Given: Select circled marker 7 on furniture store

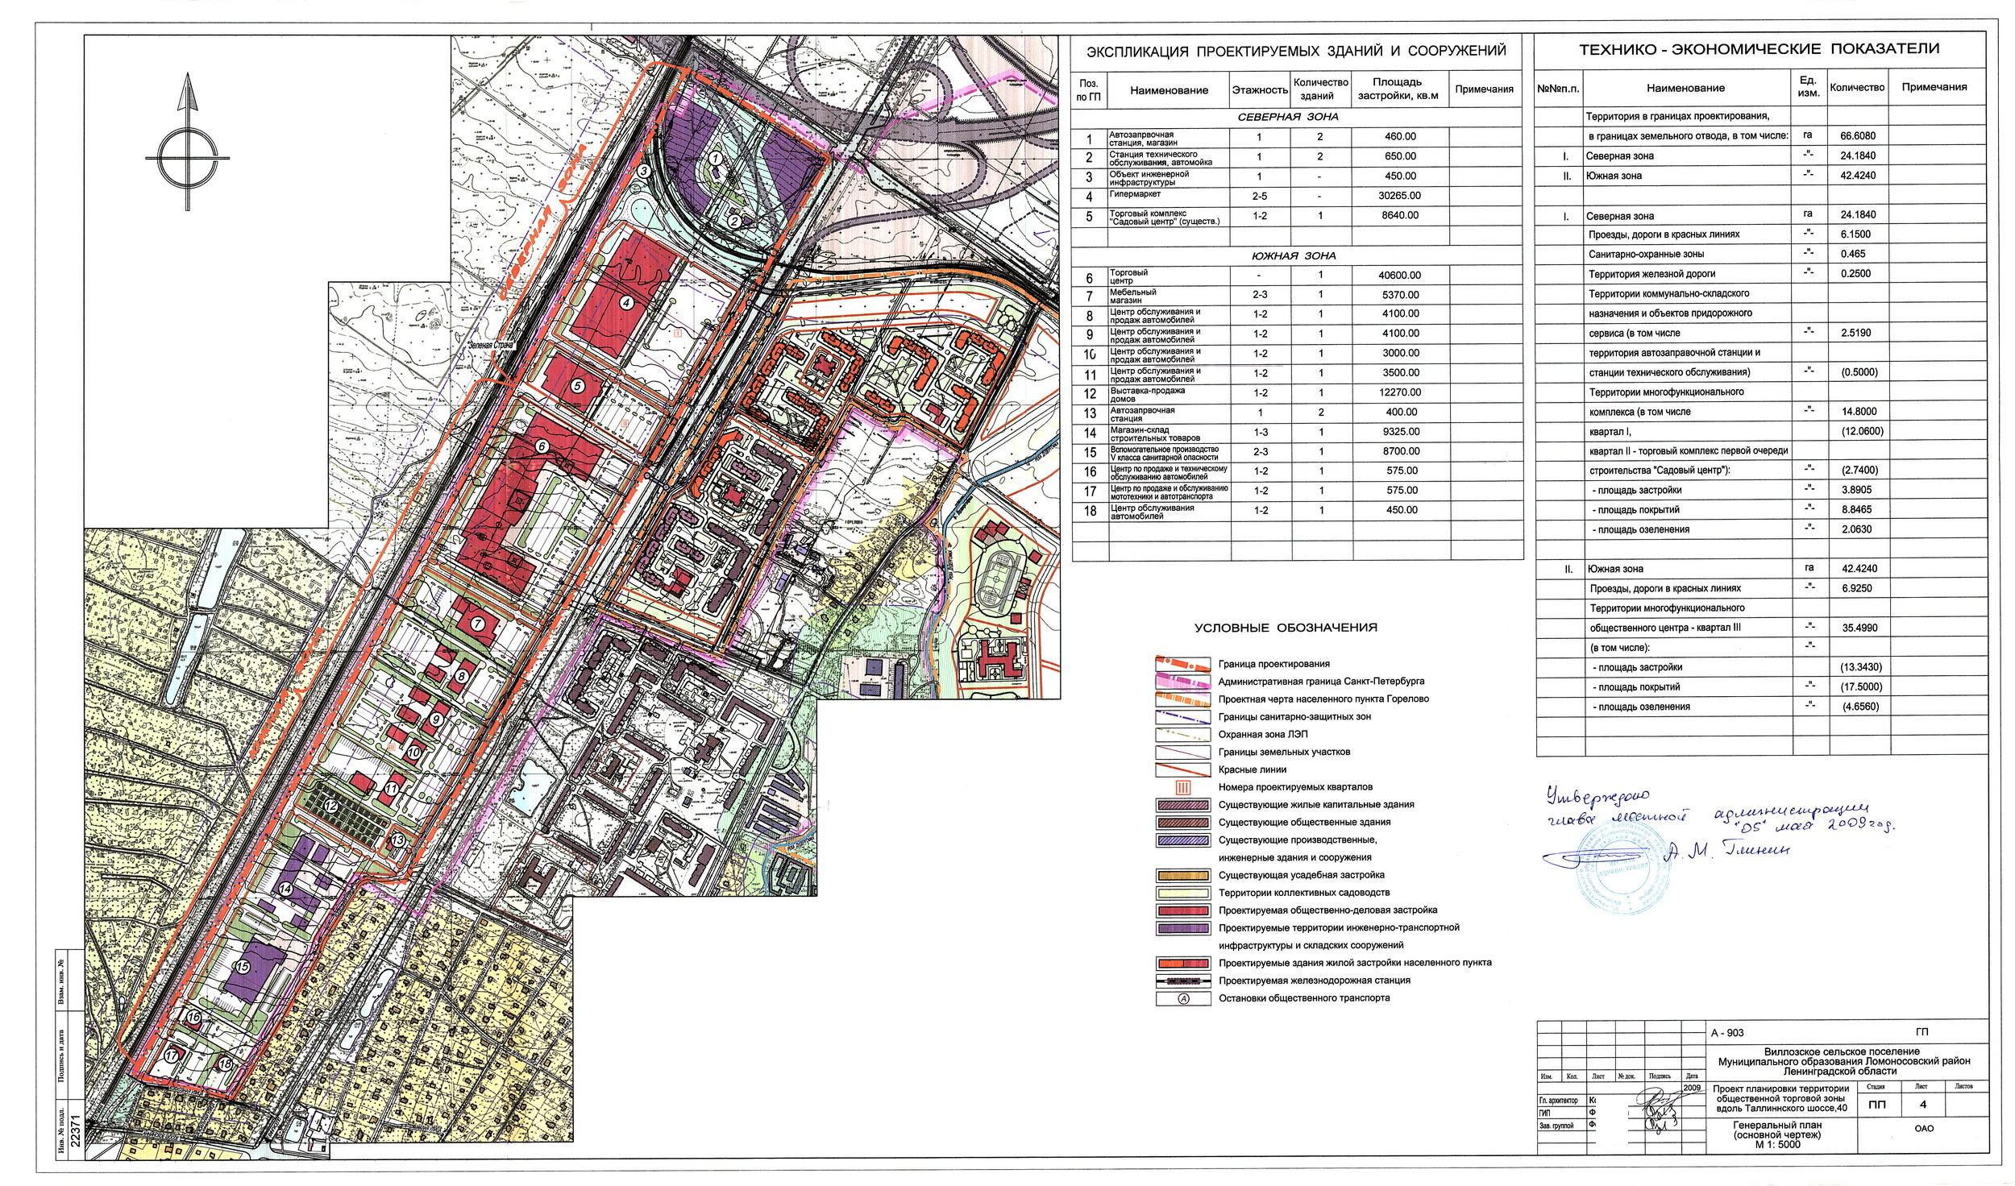Looking at the screenshot, I should pyautogui.click(x=476, y=623).
